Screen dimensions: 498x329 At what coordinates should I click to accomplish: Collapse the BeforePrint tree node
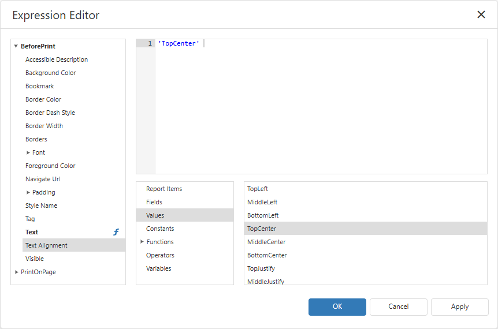pos(16,46)
